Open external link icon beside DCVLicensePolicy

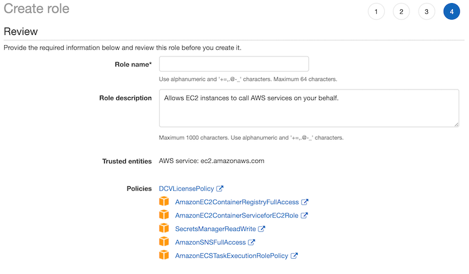[x=220, y=189]
